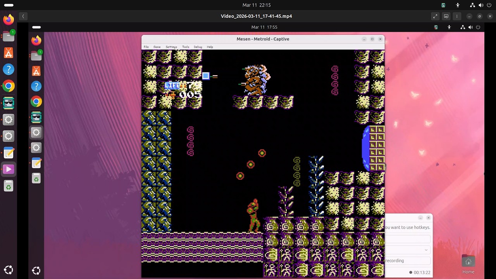
Task: Select the Videos player icon in the dock
Action: coord(9,169)
